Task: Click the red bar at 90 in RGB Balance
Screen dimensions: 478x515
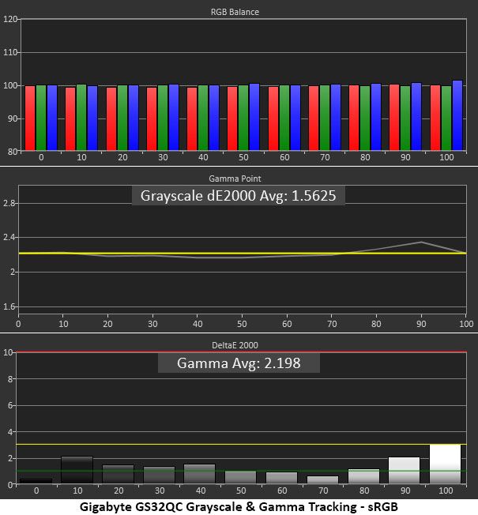Action: click(394, 117)
